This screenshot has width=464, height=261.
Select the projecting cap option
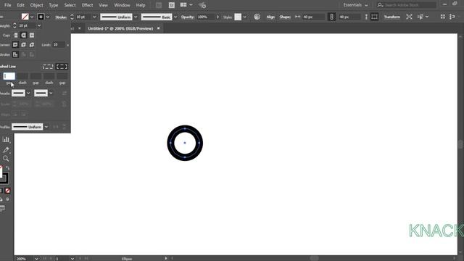tap(32, 36)
